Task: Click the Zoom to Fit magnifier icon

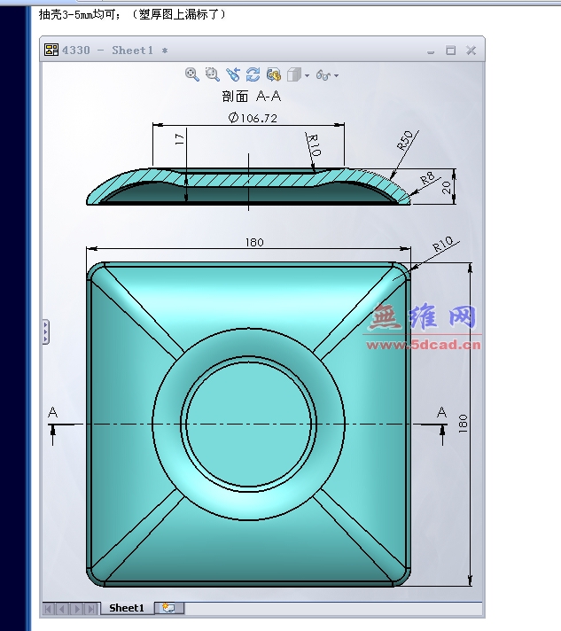Action: [192, 74]
